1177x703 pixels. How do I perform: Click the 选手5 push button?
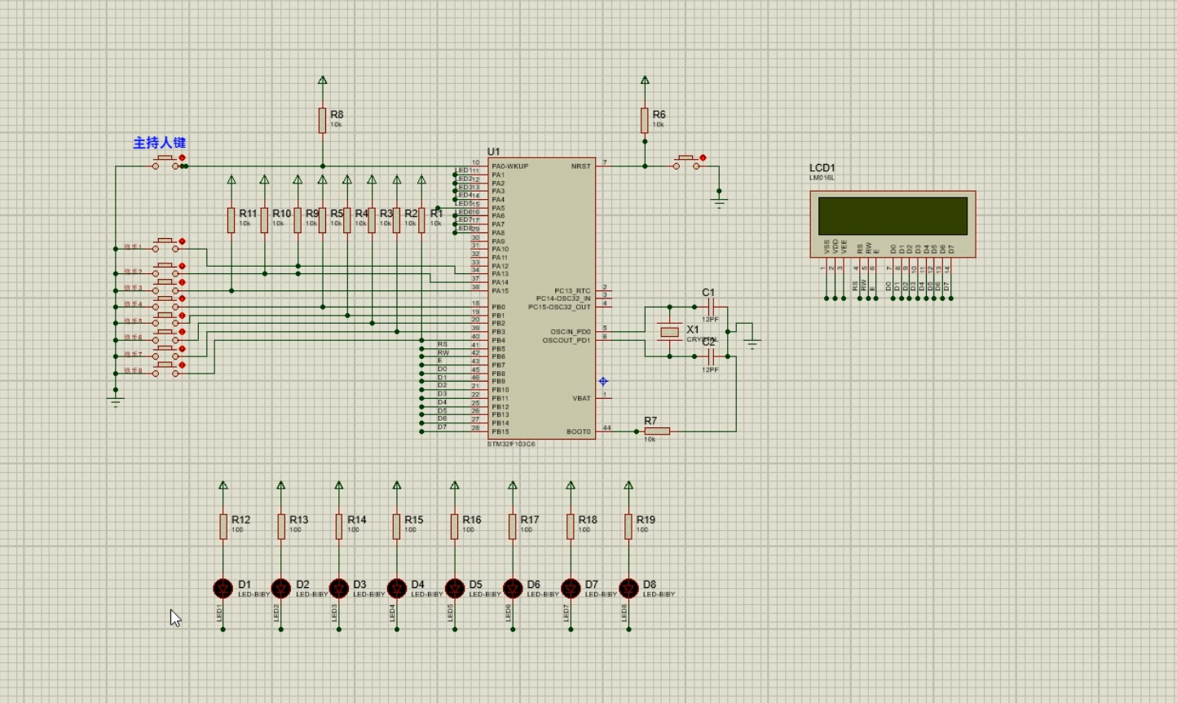[166, 319]
